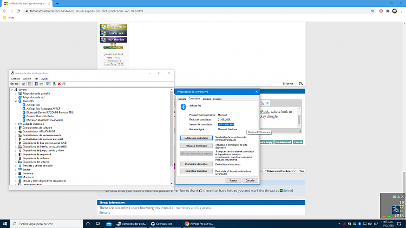The image size is (406, 228).
Task: Click Top button on forum page
Action: pyautogui.click(x=302, y=171)
